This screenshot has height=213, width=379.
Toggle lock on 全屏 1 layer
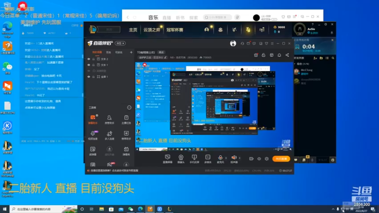(x=93, y=77)
